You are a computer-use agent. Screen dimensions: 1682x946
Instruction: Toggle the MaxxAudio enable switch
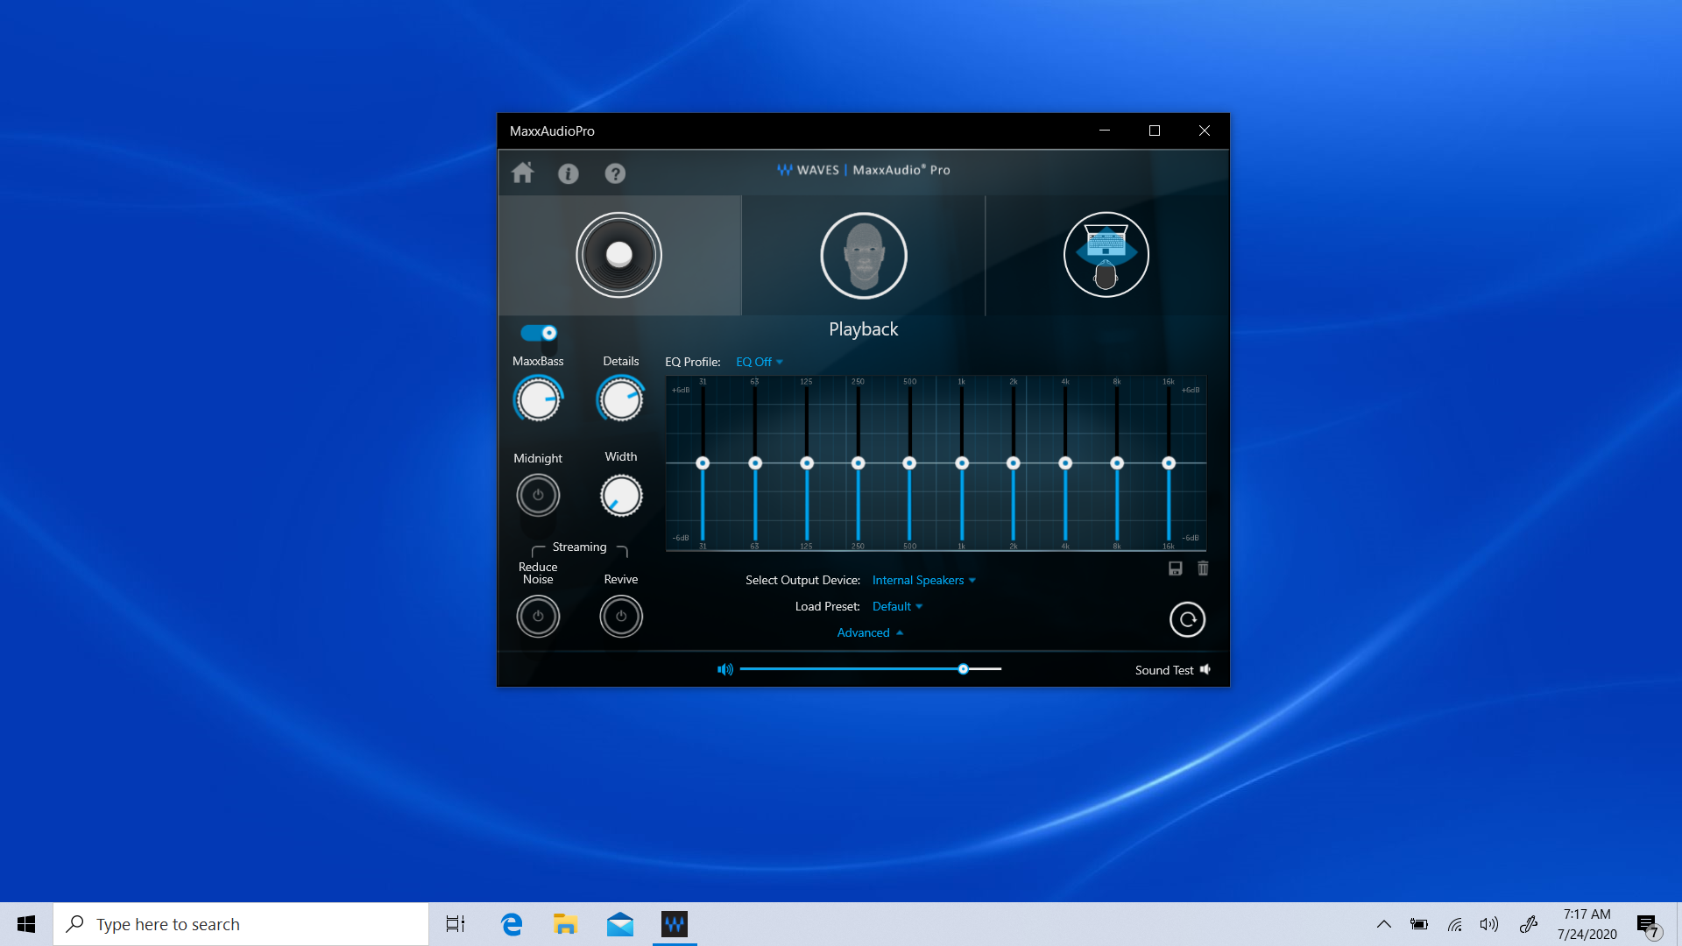pyautogui.click(x=539, y=333)
